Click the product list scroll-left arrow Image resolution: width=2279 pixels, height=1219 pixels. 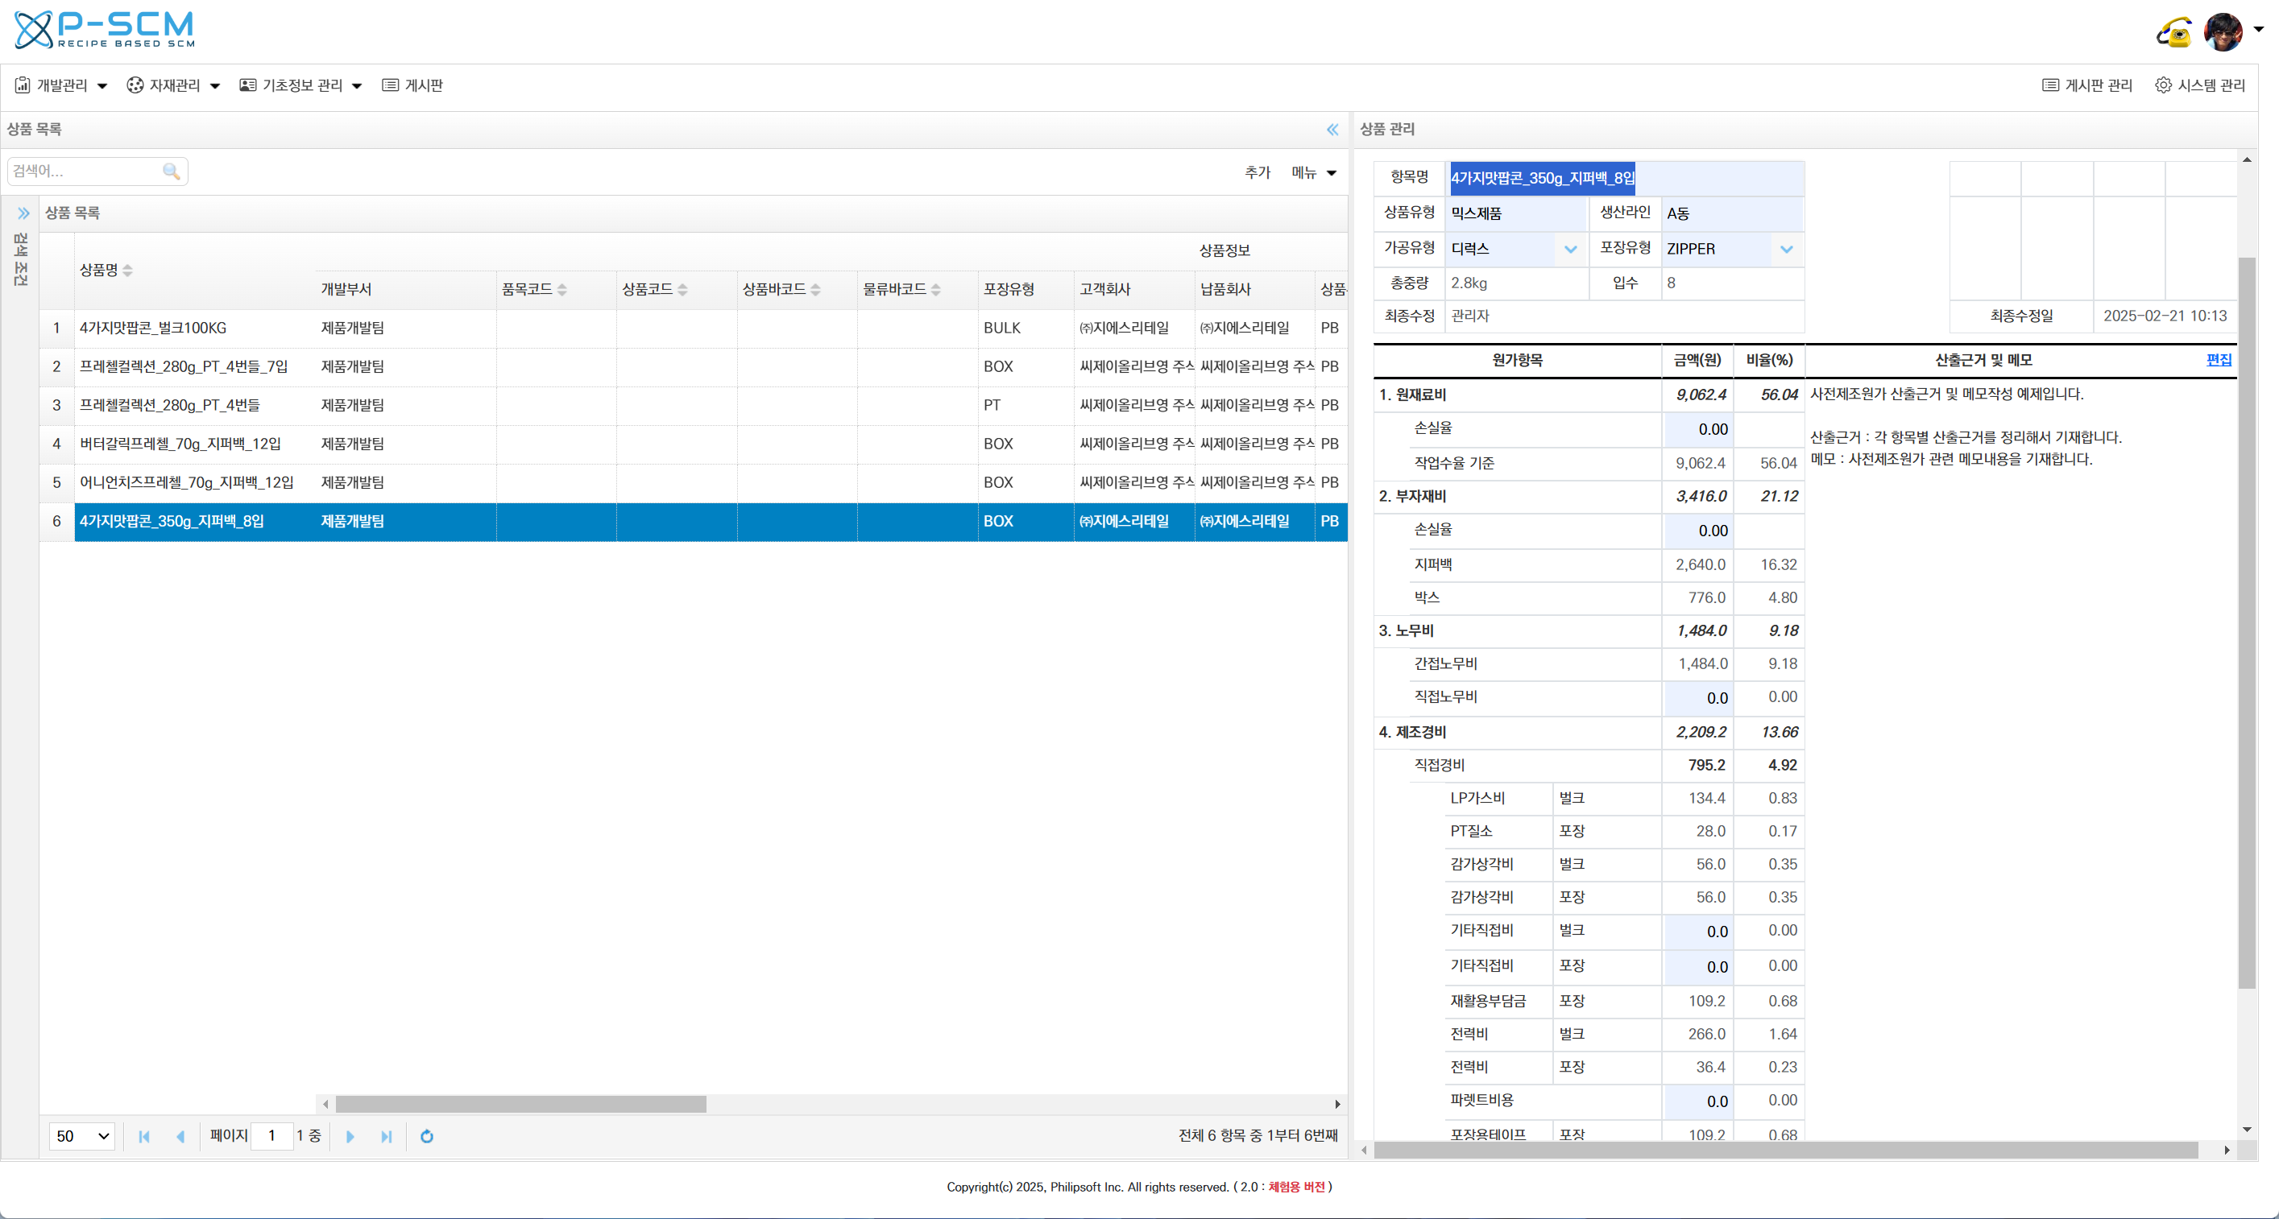pos(325,1104)
